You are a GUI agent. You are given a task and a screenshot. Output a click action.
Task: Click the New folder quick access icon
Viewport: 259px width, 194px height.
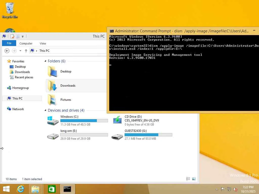tap(18, 36)
